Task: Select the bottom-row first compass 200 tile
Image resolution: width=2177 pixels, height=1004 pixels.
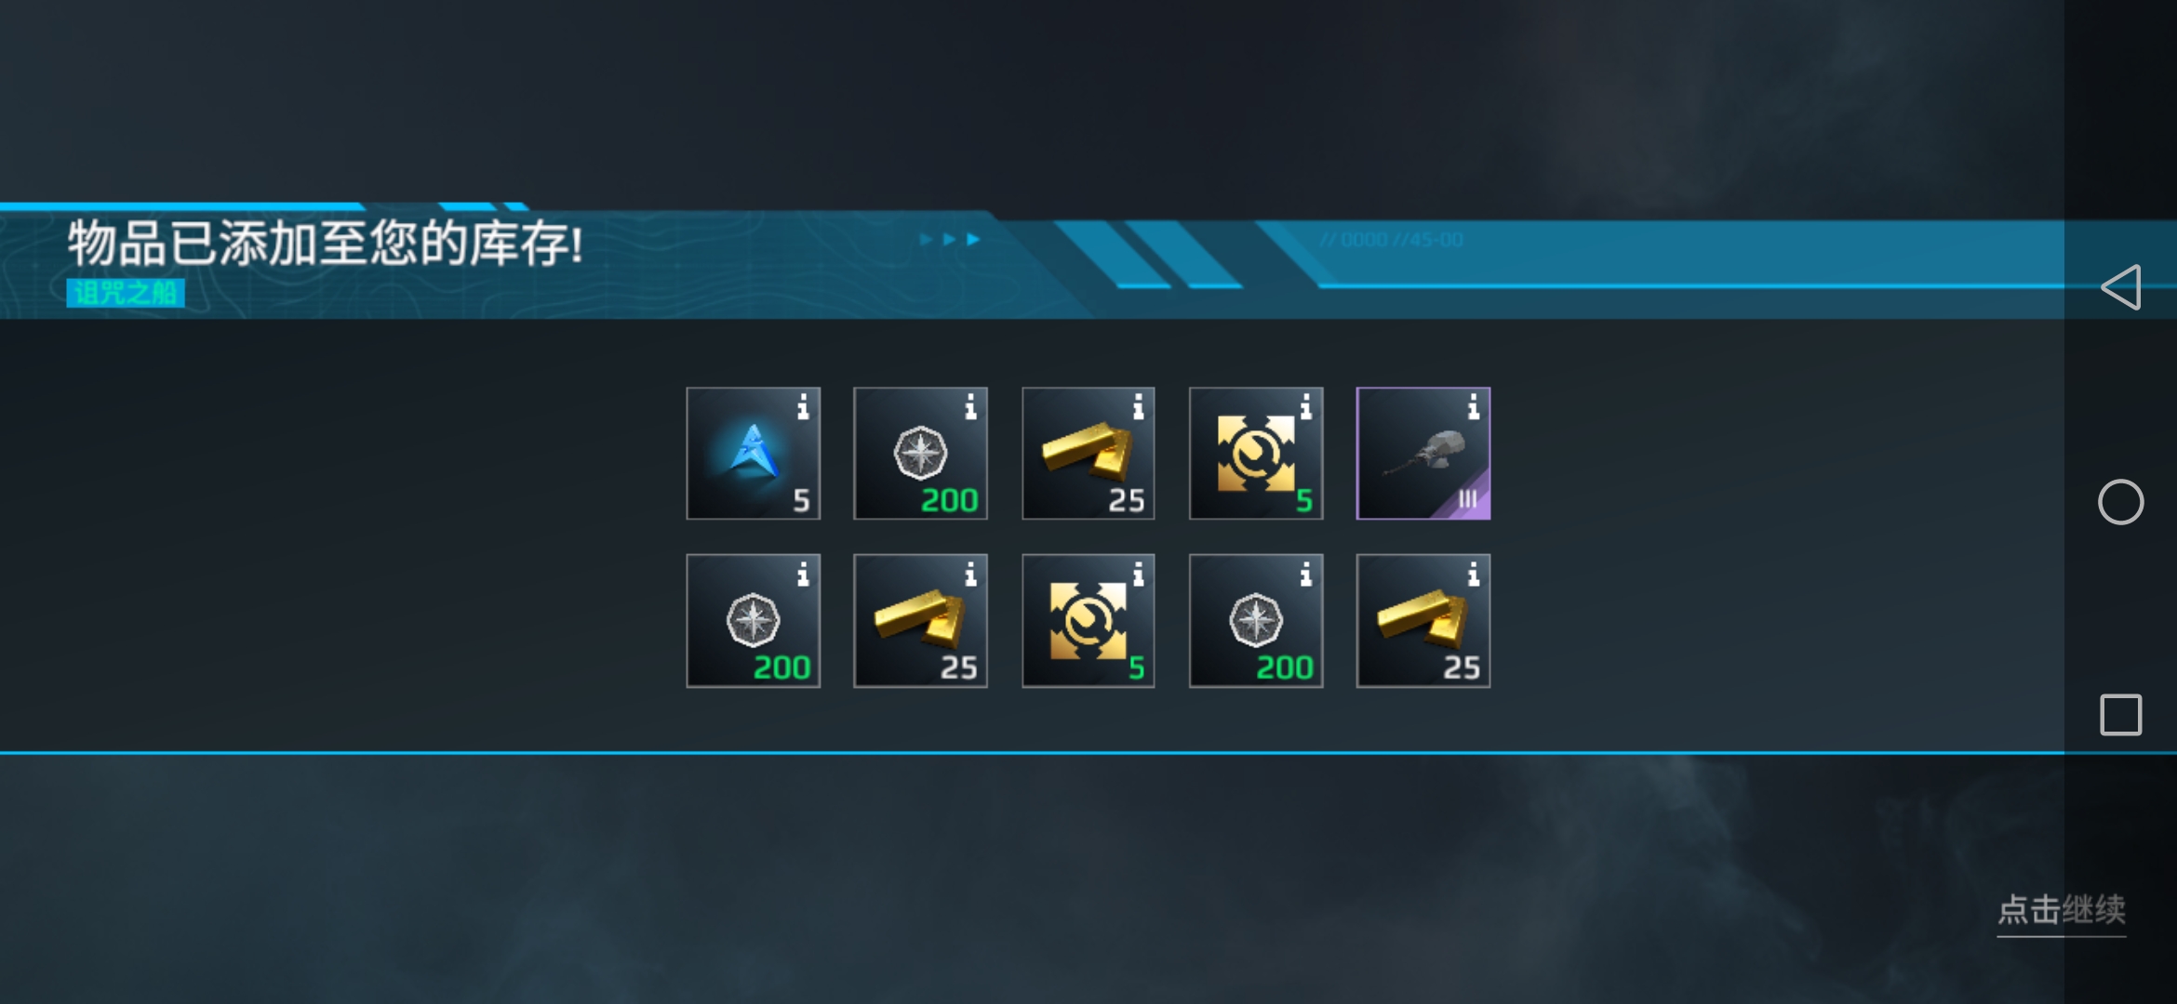Action: pos(753,621)
